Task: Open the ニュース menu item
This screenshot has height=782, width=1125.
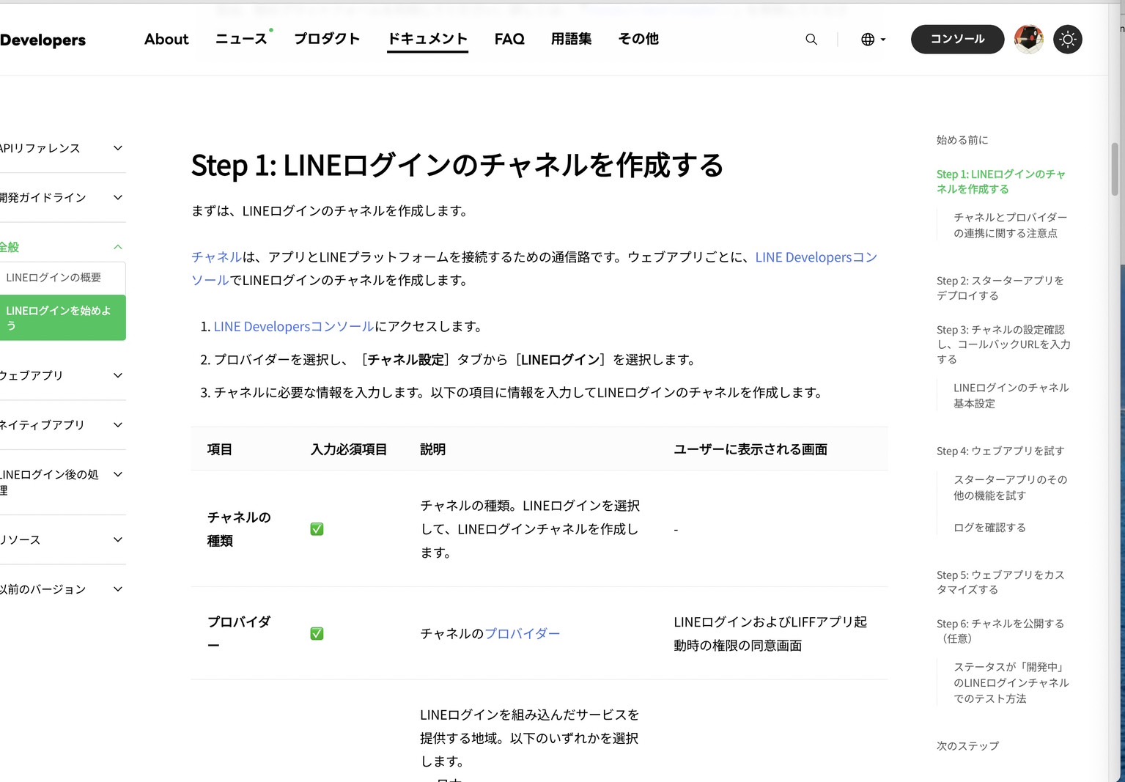Action: 241,40
